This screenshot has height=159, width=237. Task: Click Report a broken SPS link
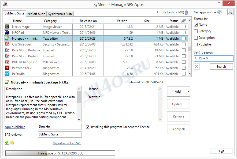click(x=67, y=143)
